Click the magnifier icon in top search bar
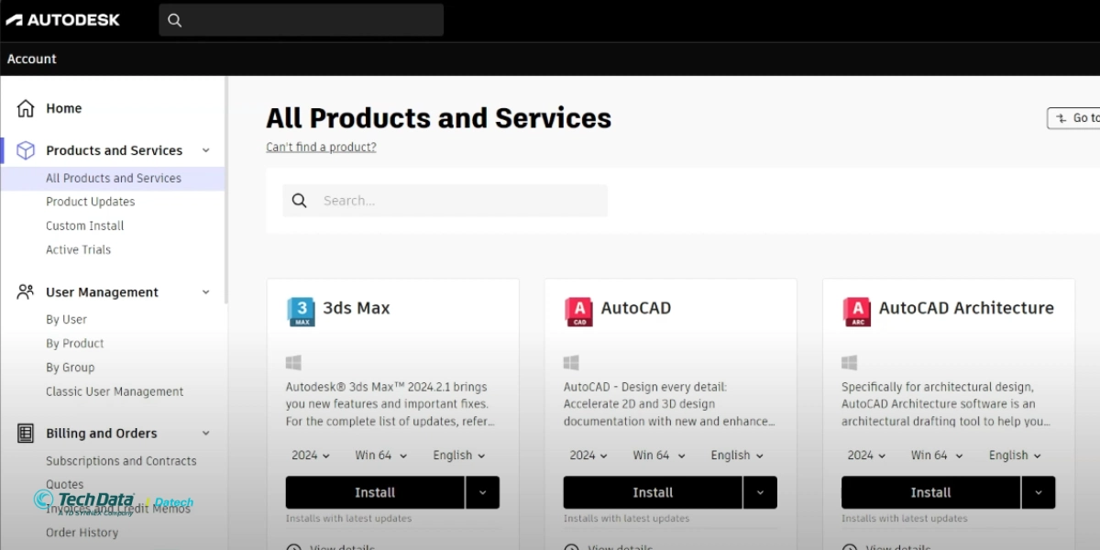The image size is (1100, 550). point(175,20)
